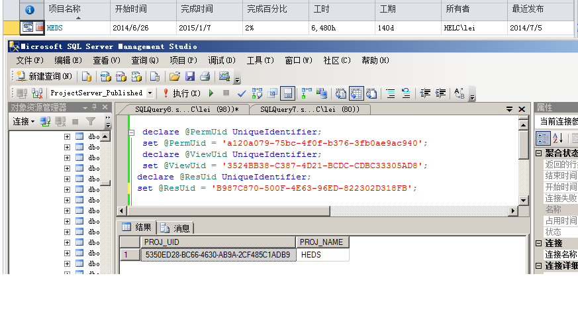Click the editor vertical scrollbar's down arrow
The image size is (578, 333).
(524, 200)
